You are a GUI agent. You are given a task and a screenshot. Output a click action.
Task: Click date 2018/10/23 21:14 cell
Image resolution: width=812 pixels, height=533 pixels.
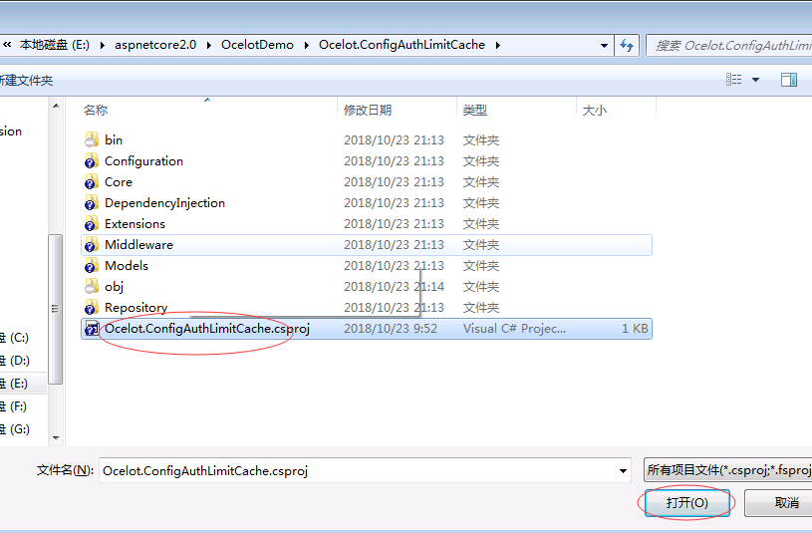pos(395,287)
